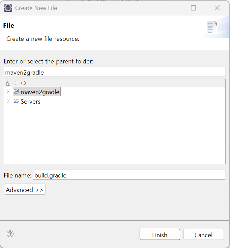The width and height of the screenshot is (230, 248).
Task: Select the maven2gradle project label
Action: [x=40, y=92]
